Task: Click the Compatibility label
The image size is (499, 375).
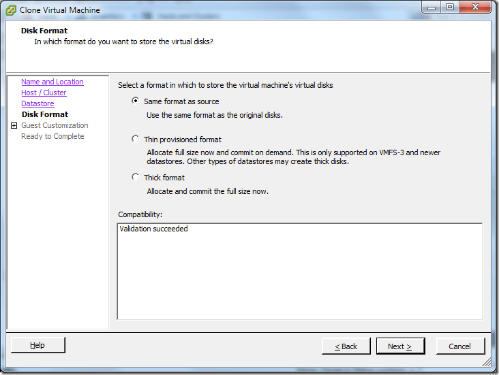Action: [x=140, y=214]
